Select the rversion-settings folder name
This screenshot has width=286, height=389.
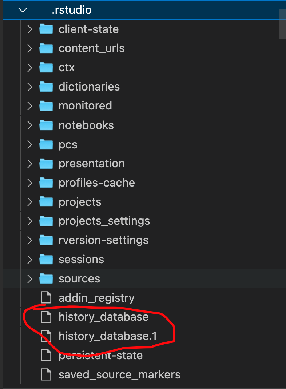pos(103,240)
